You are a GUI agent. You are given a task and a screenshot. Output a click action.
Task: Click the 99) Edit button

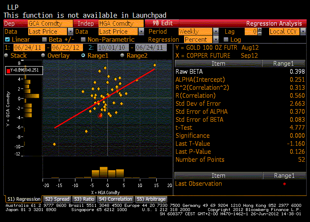click(x=163, y=24)
